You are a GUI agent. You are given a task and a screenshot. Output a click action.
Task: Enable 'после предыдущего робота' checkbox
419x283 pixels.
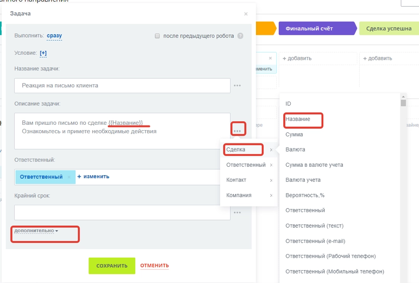pyautogui.click(x=157, y=36)
